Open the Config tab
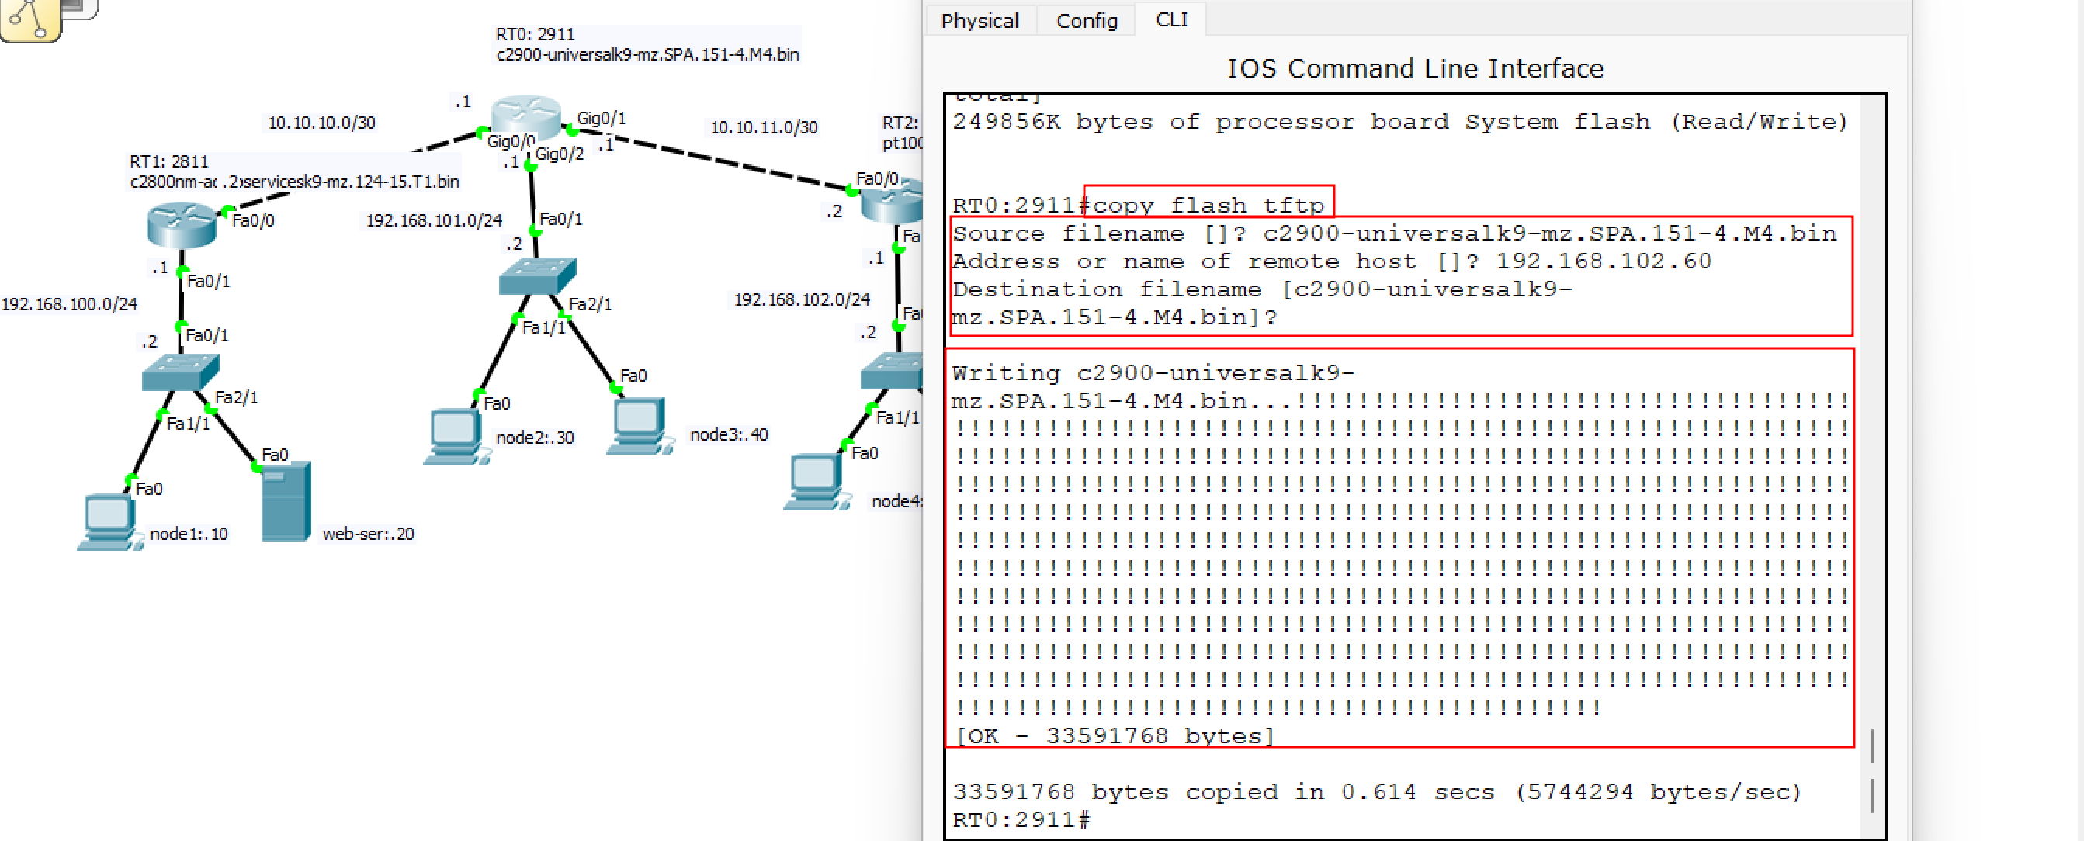This screenshot has width=2084, height=841. tap(1086, 20)
